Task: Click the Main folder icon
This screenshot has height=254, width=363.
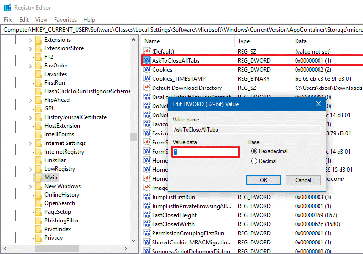Action: pos(38,177)
